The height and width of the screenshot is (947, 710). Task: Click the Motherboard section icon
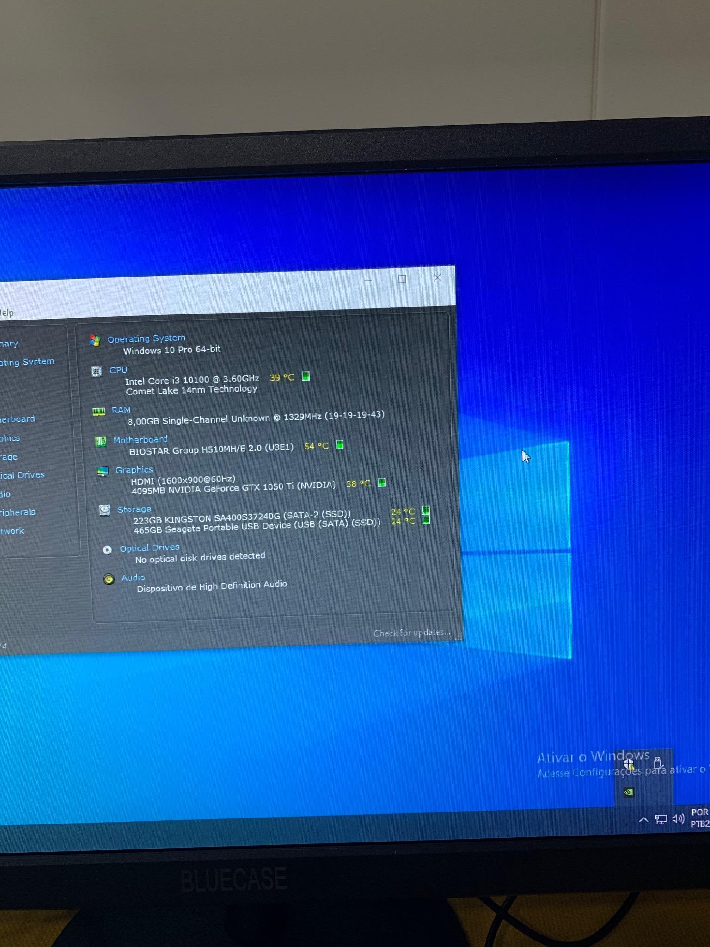coord(100,441)
